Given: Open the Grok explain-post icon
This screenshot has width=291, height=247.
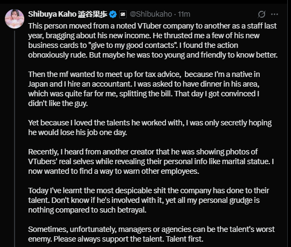Looking at the screenshot, I should (261, 15).
